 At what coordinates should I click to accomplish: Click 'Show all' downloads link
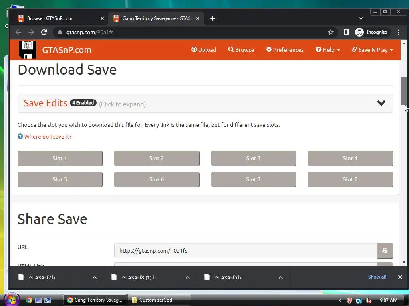tap(377, 277)
